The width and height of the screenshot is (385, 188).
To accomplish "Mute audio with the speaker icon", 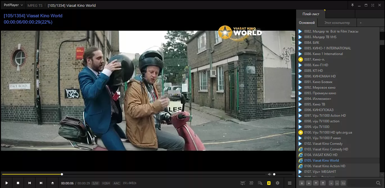I will tap(269, 174).
